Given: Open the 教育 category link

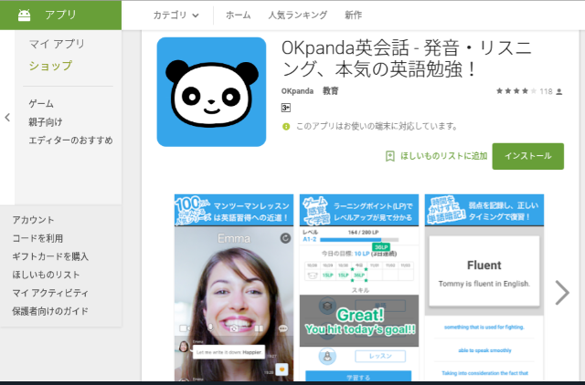Looking at the screenshot, I should 331,91.
